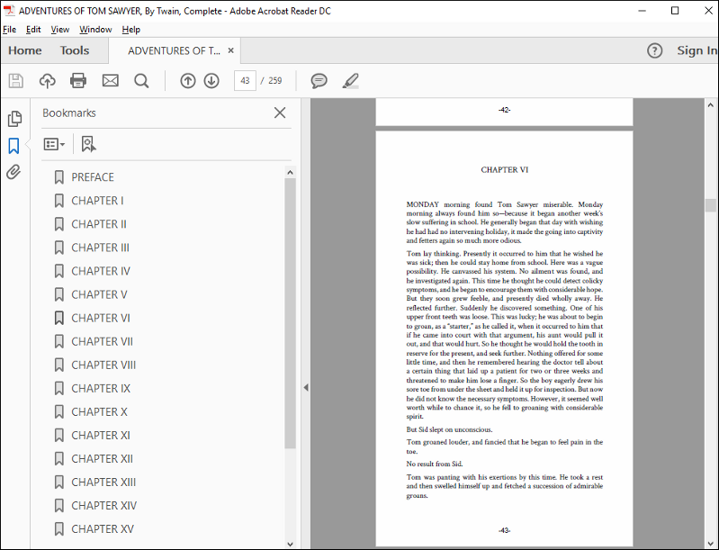Open the View menu
The height and width of the screenshot is (550, 719).
click(x=60, y=30)
